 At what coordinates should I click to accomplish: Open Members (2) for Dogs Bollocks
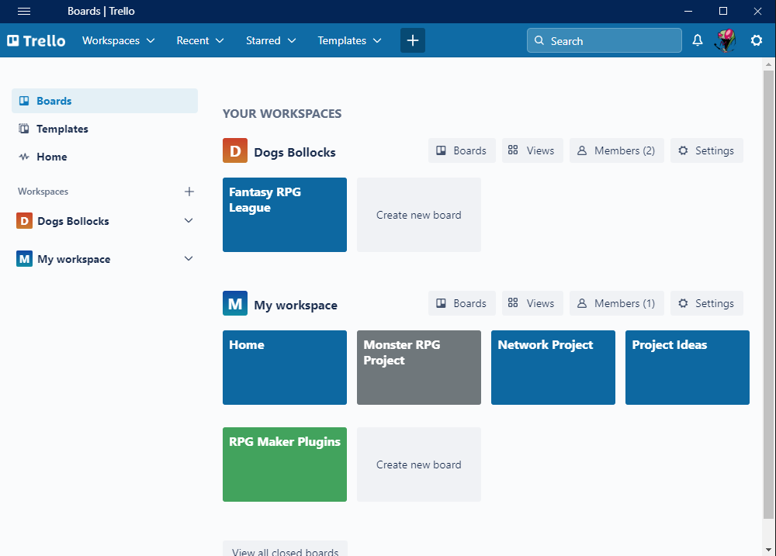617,150
